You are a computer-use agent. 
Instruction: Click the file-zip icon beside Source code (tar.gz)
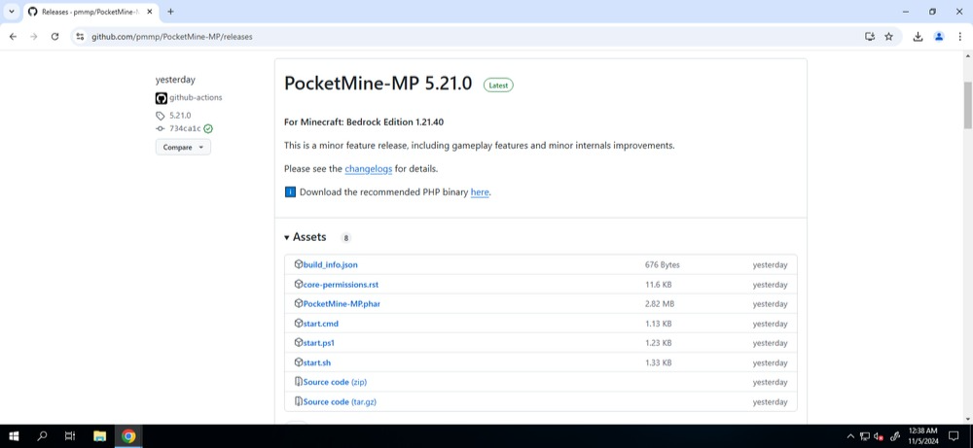299,401
